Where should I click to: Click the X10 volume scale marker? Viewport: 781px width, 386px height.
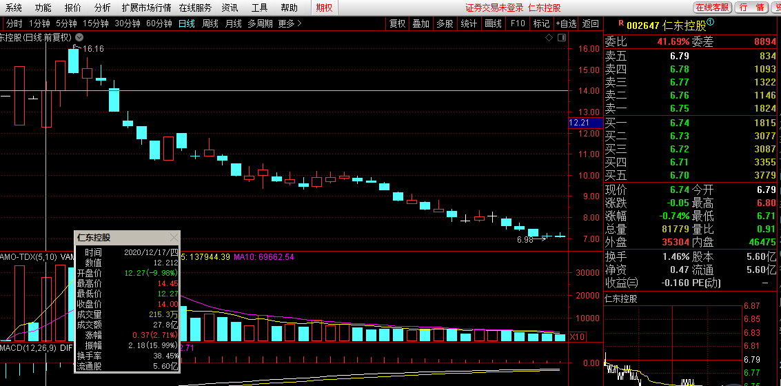click(x=578, y=337)
